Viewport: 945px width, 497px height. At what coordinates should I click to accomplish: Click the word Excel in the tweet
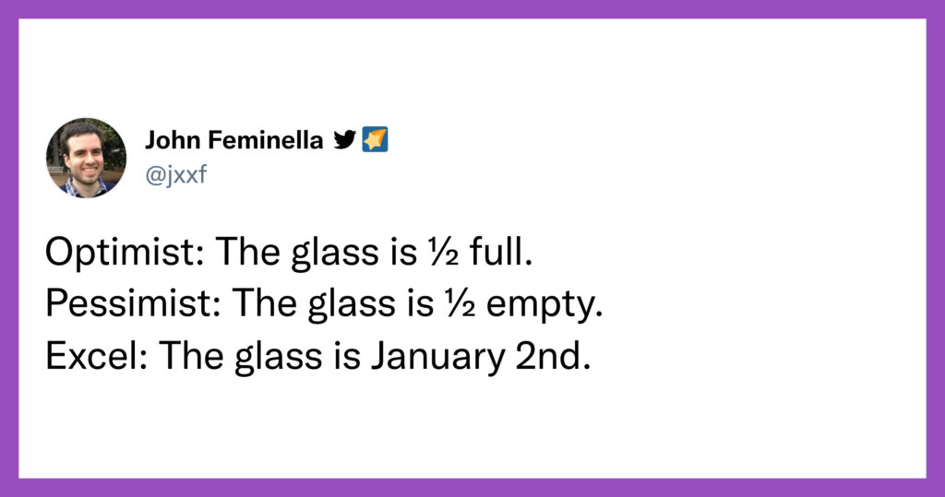point(91,355)
